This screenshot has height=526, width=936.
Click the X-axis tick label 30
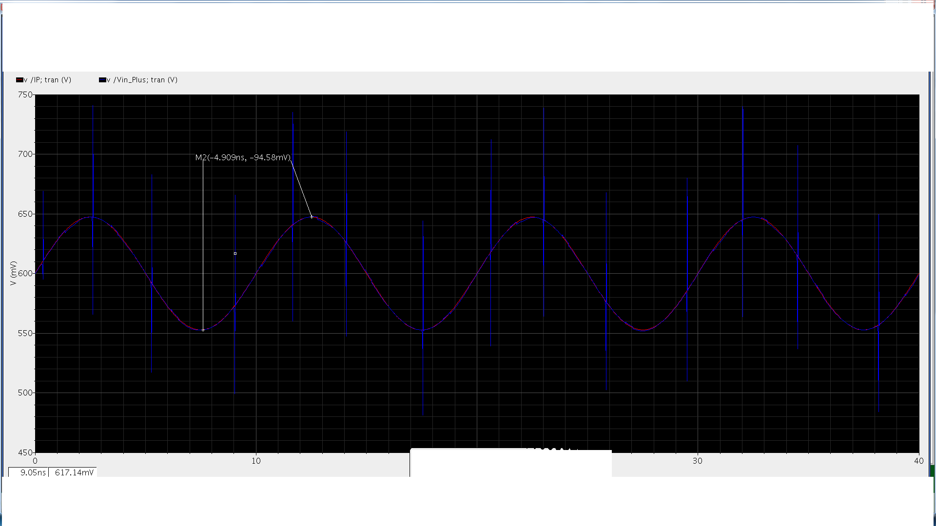coord(698,461)
